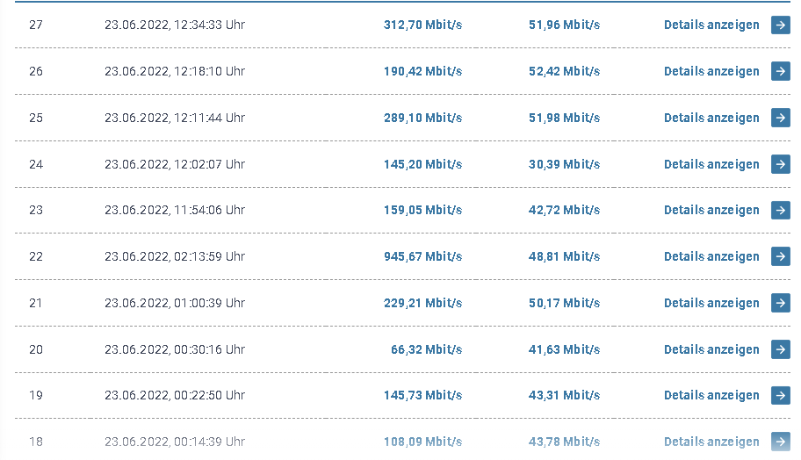Open arrow button in row 25
This screenshot has height=460, width=801.
pyautogui.click(x=780, y=118)
